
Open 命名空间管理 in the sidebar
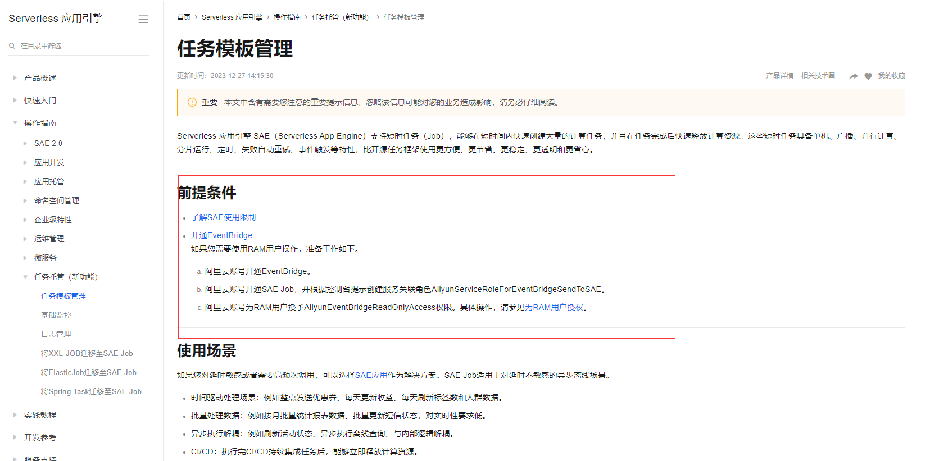point(56,200)
